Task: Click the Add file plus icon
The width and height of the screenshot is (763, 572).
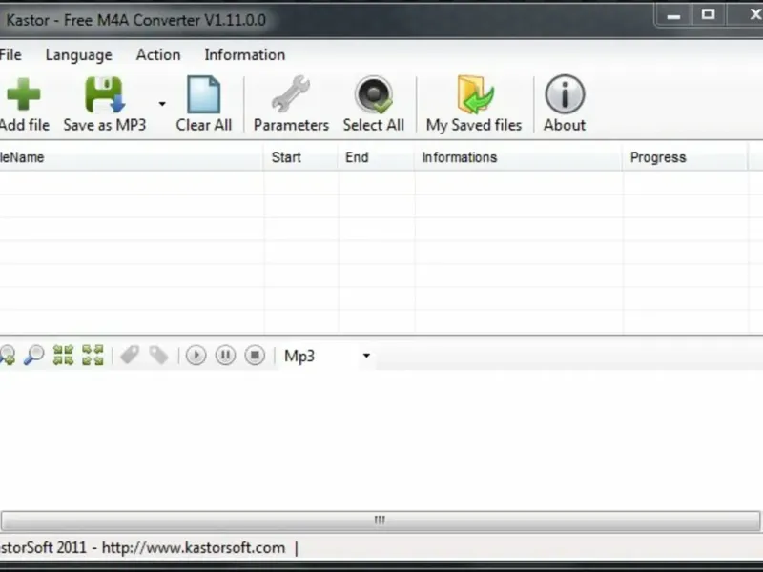Action: click(23, 93)
